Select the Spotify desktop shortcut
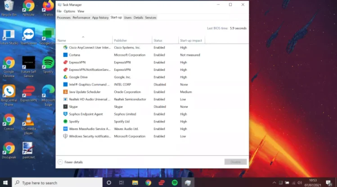The width and height of the screenshot is (337, 187). [48, 65]
